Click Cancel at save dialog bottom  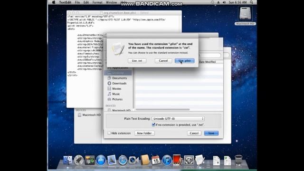click(194, 133)
